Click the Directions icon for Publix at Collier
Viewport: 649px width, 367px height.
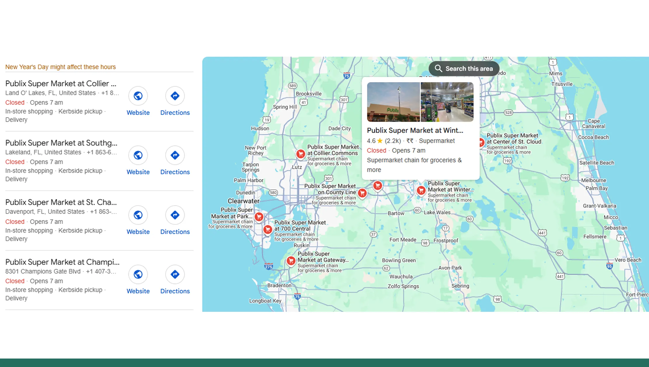[175, 96]
